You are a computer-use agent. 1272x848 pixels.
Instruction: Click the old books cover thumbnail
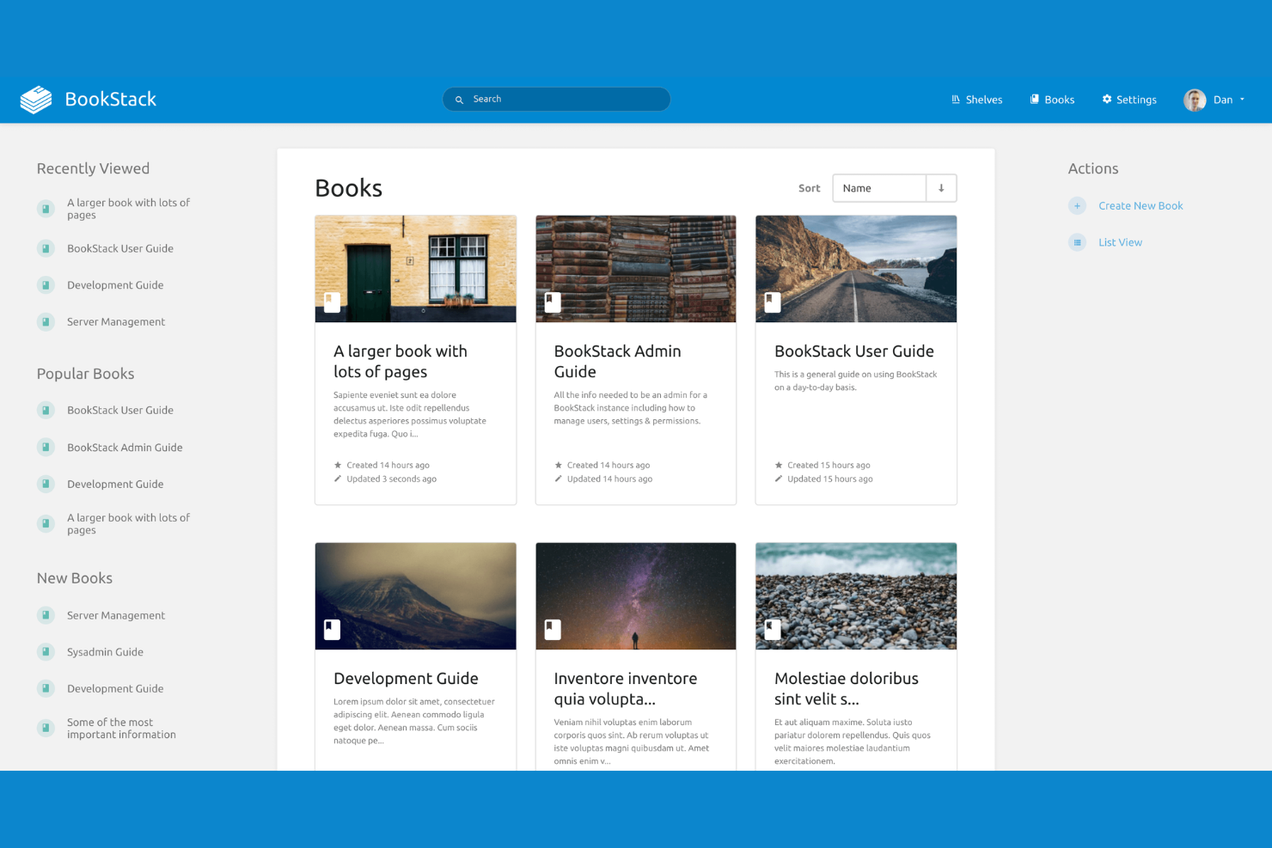pyautogui.click(x=636, y=269)
